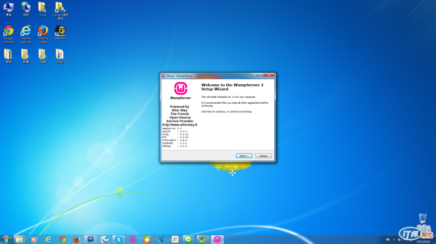Open the Computer desktop icon
This screenshot has width=436, height=244.
8,9
